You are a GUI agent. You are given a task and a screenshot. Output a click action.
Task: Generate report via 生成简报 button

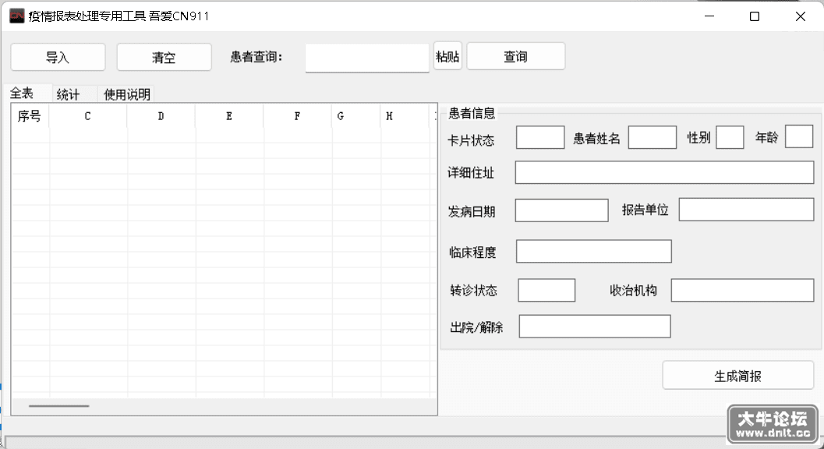point(737,376)
